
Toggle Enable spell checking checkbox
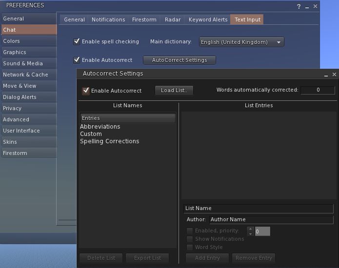pos(77,42)
